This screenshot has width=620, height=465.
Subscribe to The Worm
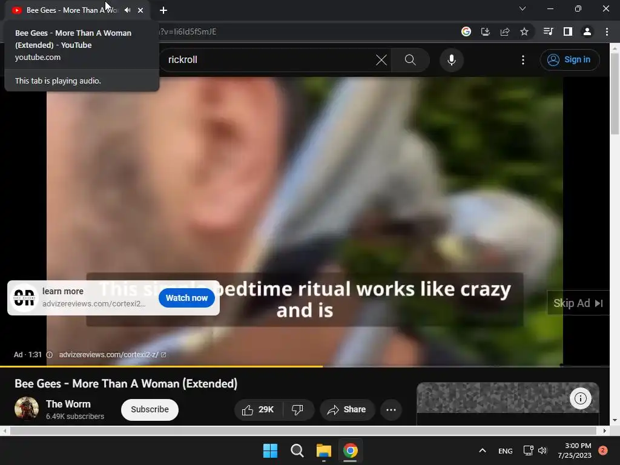150,410
